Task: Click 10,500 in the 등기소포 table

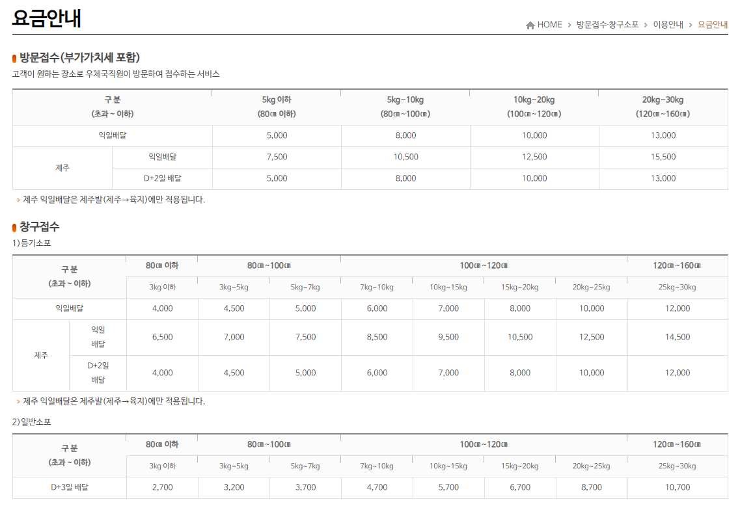Action: (x=520, y=337)
